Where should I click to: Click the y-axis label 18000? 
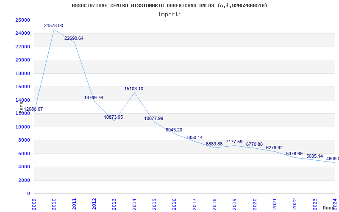[22, 73]
